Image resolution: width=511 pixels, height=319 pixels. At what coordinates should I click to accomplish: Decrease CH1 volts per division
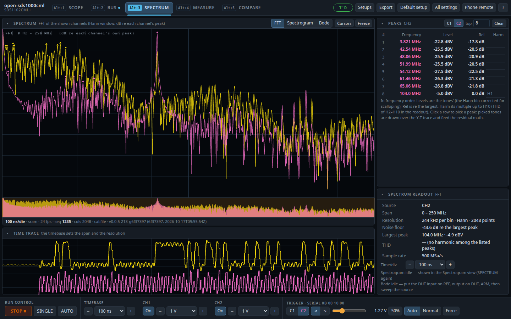point(160,311)
